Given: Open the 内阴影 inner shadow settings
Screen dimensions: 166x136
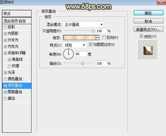Looking at the screenshot, I should click(17, 34).
